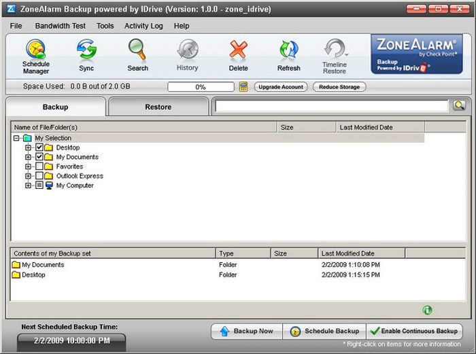This screenshot has width=476, height=354.
Task: Open the Search tool
Action: click(x=137, y=55)
